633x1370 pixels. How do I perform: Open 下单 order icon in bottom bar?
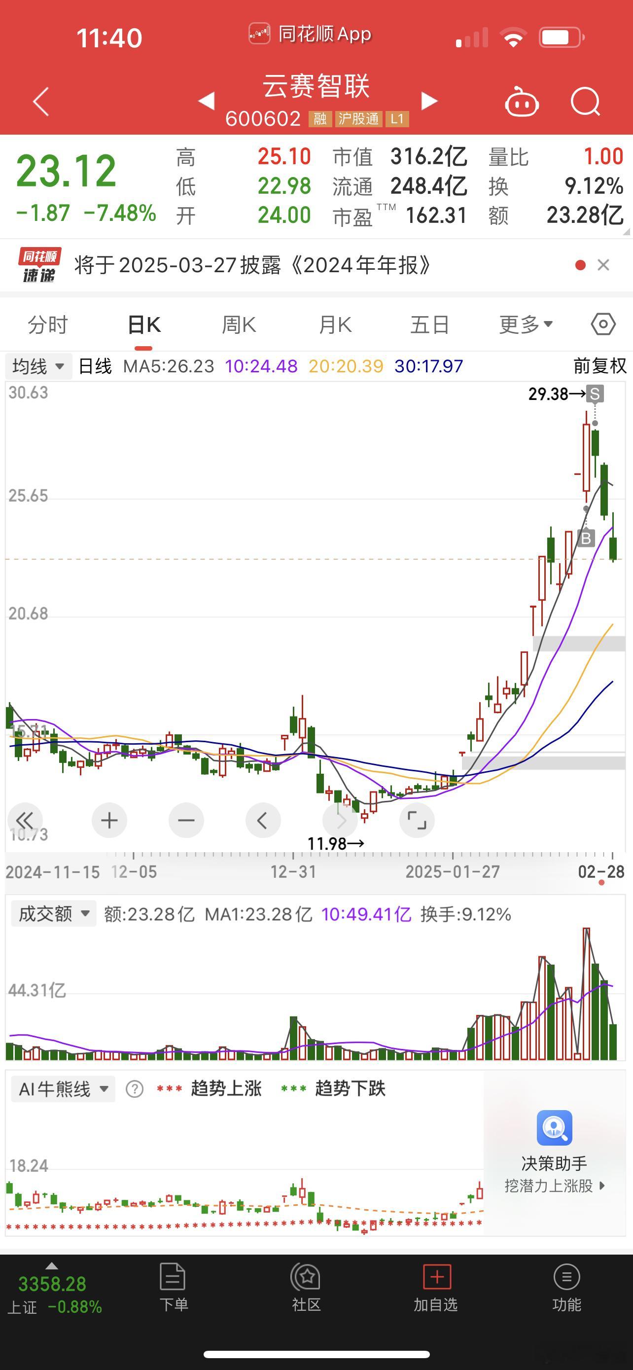click(x=173, y=1288)
